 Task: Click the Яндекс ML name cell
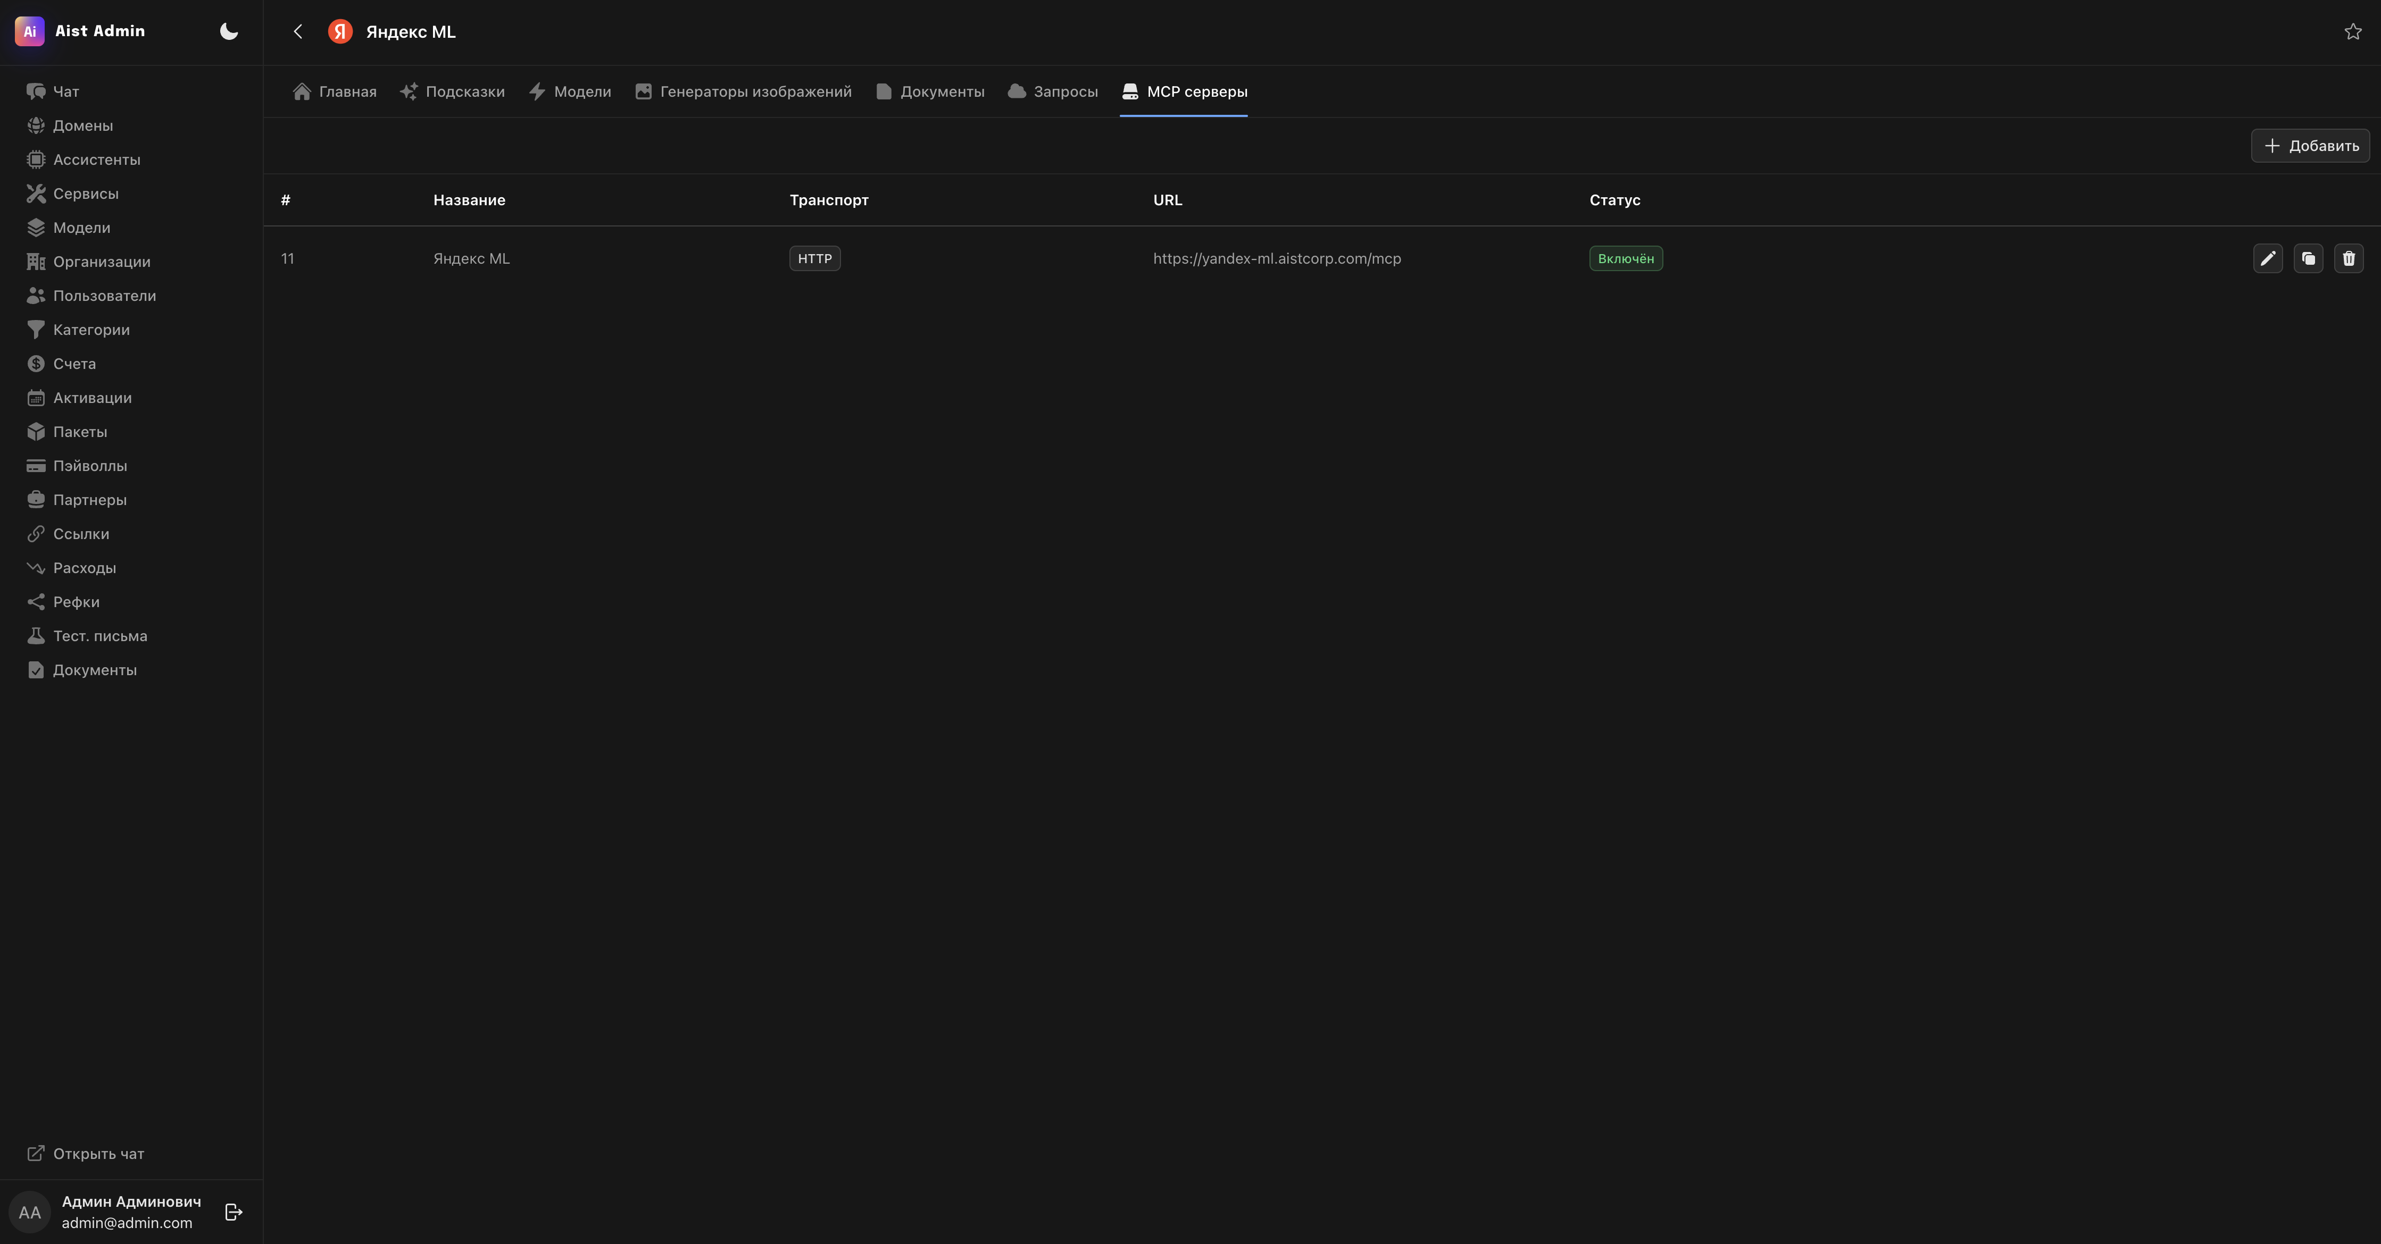[471, 258]
